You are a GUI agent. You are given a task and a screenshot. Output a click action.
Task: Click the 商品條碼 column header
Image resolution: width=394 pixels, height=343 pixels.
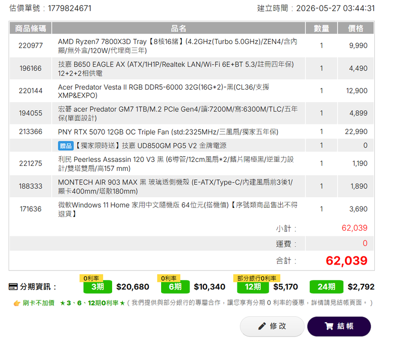[x=30, y=28]
